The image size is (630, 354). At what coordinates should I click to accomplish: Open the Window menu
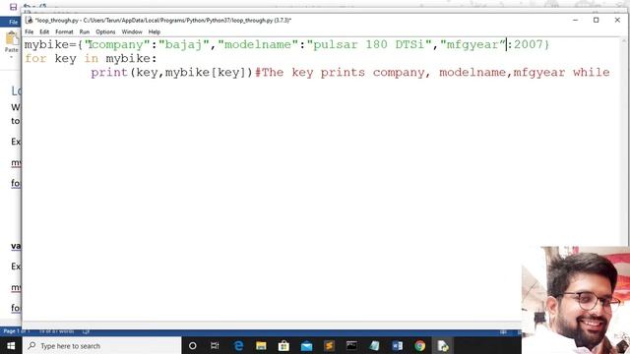132,31
